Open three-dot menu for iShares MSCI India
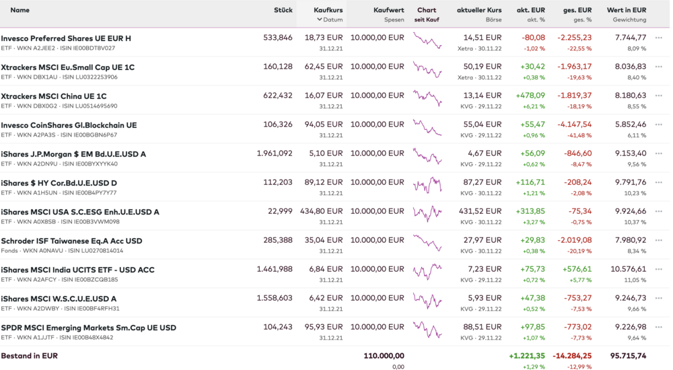 [x=658, y=270]
